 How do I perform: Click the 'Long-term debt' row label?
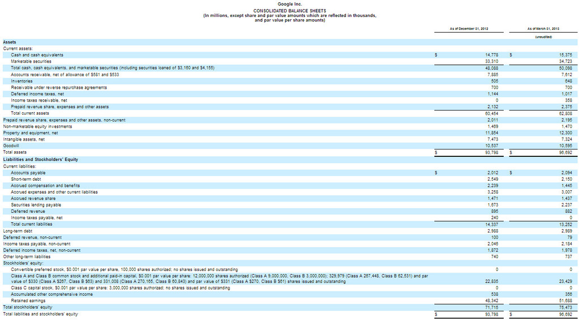click(x=17, y=231)
